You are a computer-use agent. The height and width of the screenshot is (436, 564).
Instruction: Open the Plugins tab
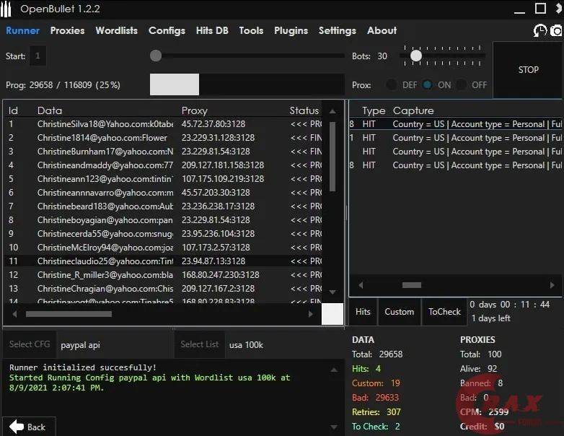(x=291, y=30)
